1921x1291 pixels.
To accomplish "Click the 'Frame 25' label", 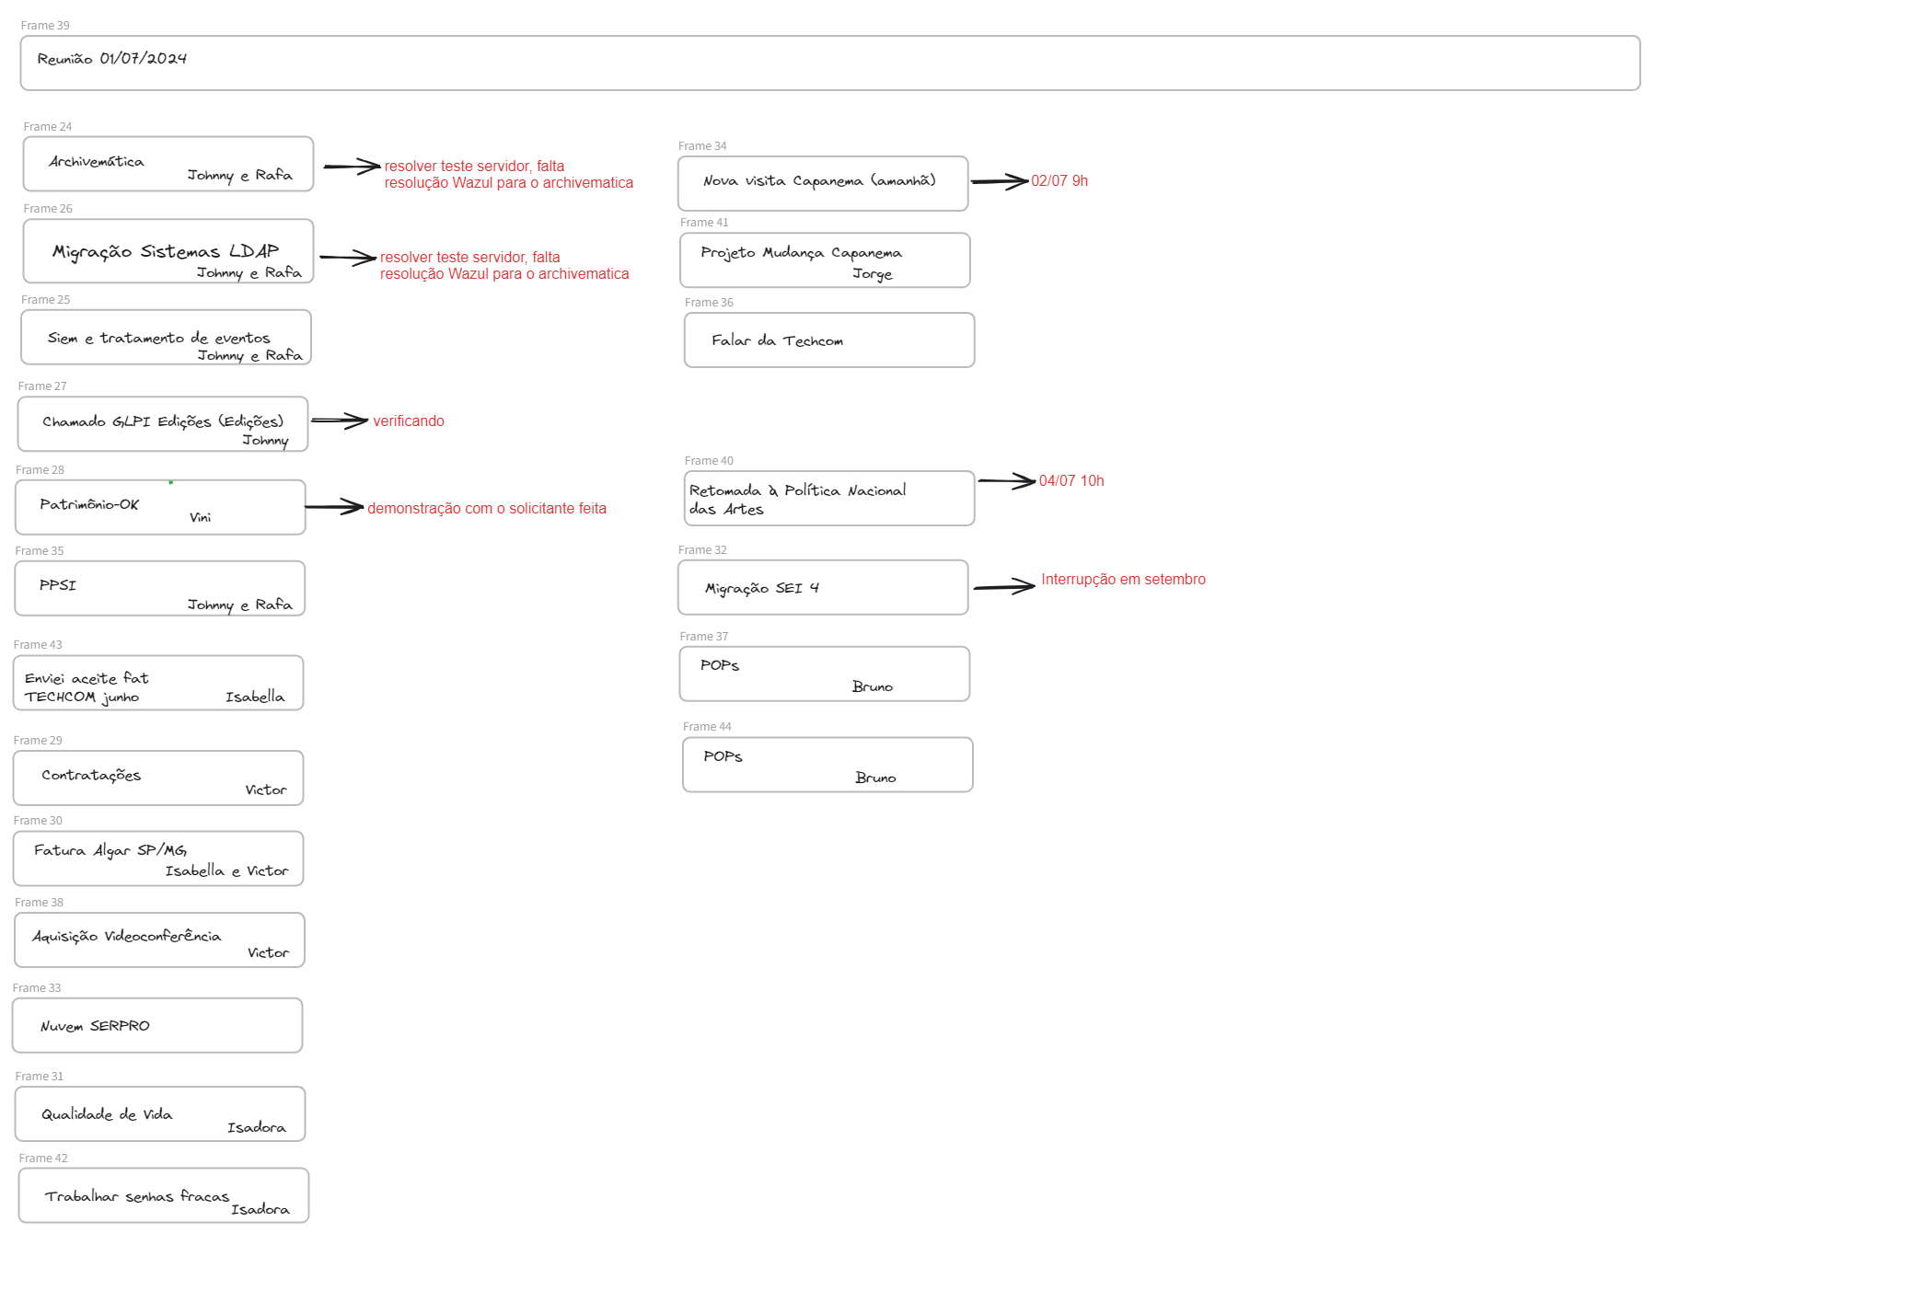I will pyautogui.click(x=46, y=300).
